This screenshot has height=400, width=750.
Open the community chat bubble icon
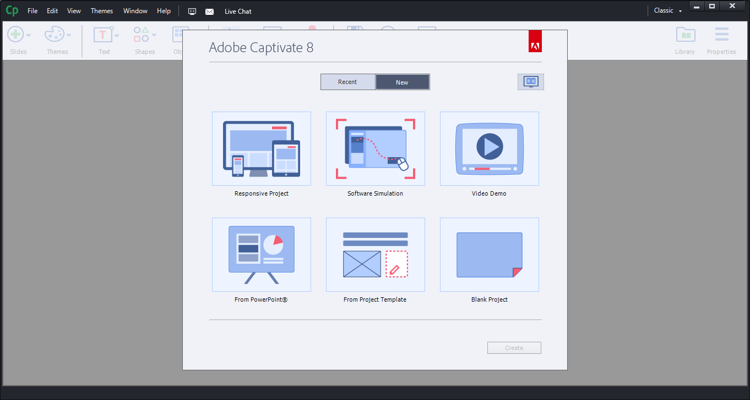coord(192,11)
